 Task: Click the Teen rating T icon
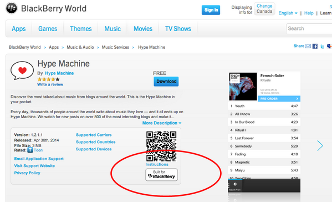[30, 150]
